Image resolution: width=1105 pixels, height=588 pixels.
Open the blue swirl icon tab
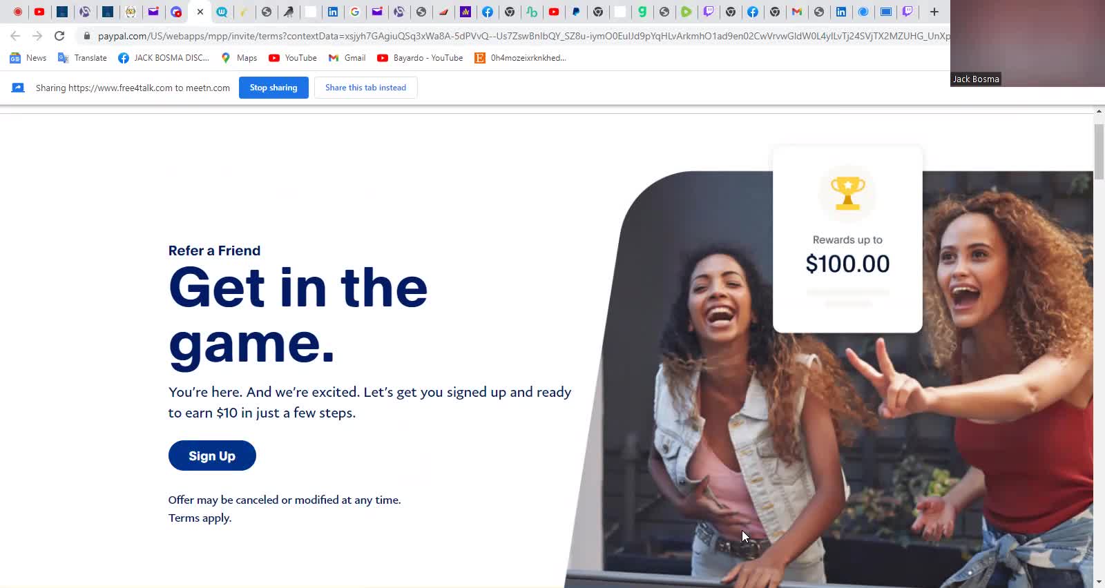pos(863,12)
